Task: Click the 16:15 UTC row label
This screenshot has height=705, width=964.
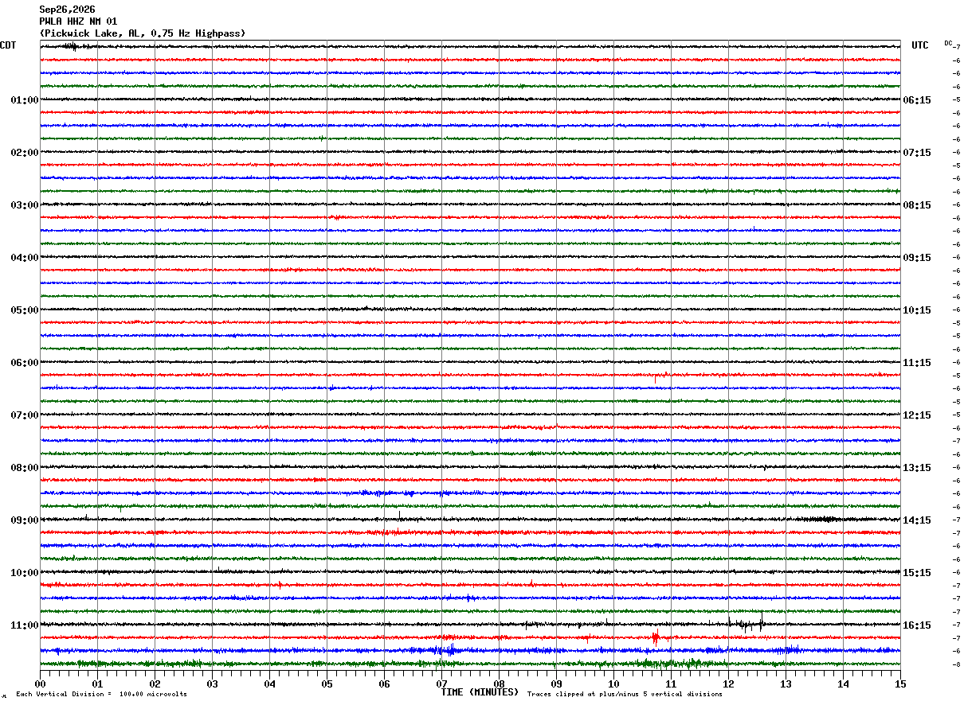Action: tap(917, 625)
